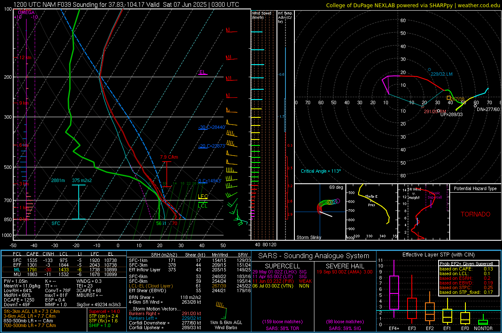Select the 7.9 C/km lapse rate label
The image size is (502, 333).
(x=169, y=157)
